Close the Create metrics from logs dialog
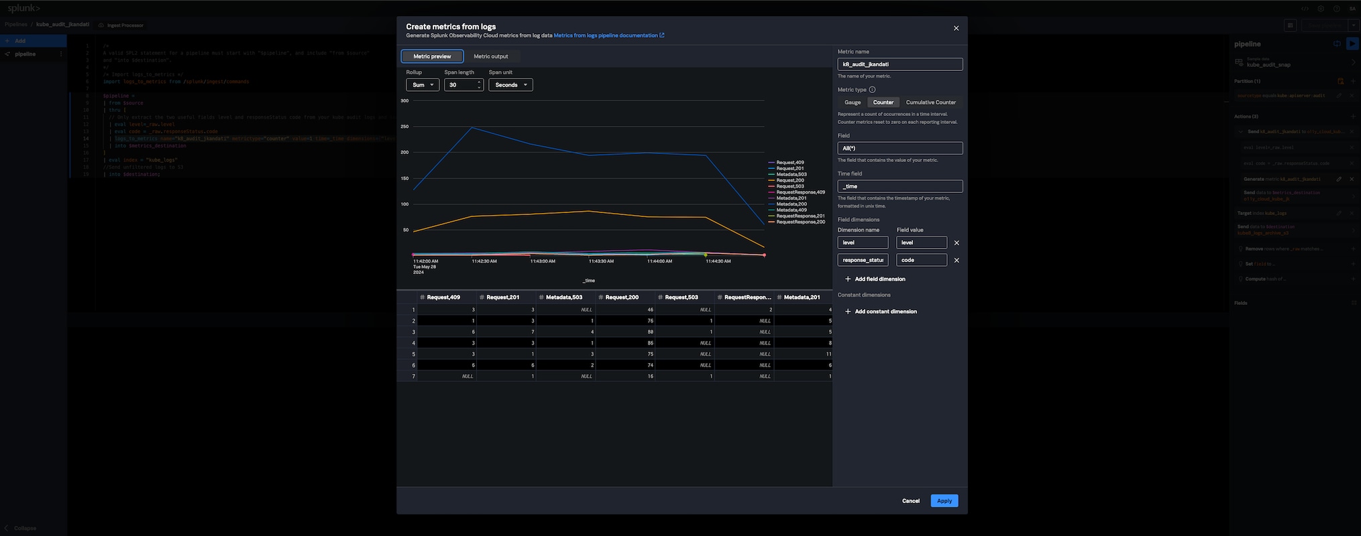 (x=956, y=28)
